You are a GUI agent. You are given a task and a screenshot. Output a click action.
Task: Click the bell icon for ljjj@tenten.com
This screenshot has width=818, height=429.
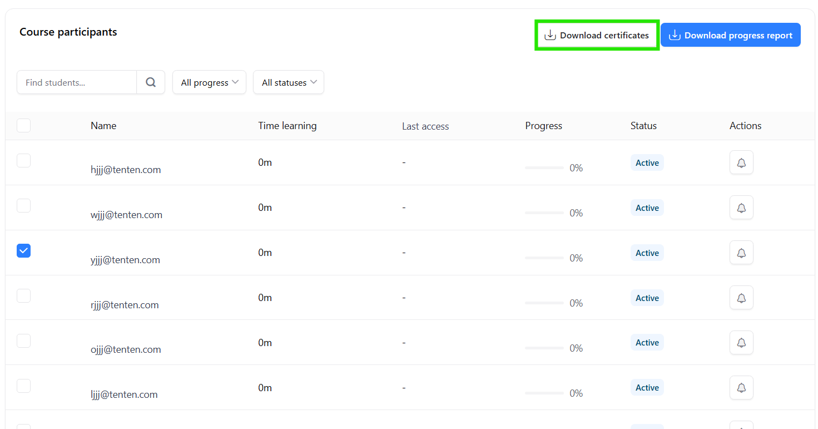tap(741, 388)
